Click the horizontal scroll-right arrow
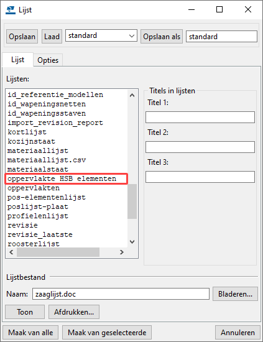Screen dimensions: 263x342 (122, 252)
